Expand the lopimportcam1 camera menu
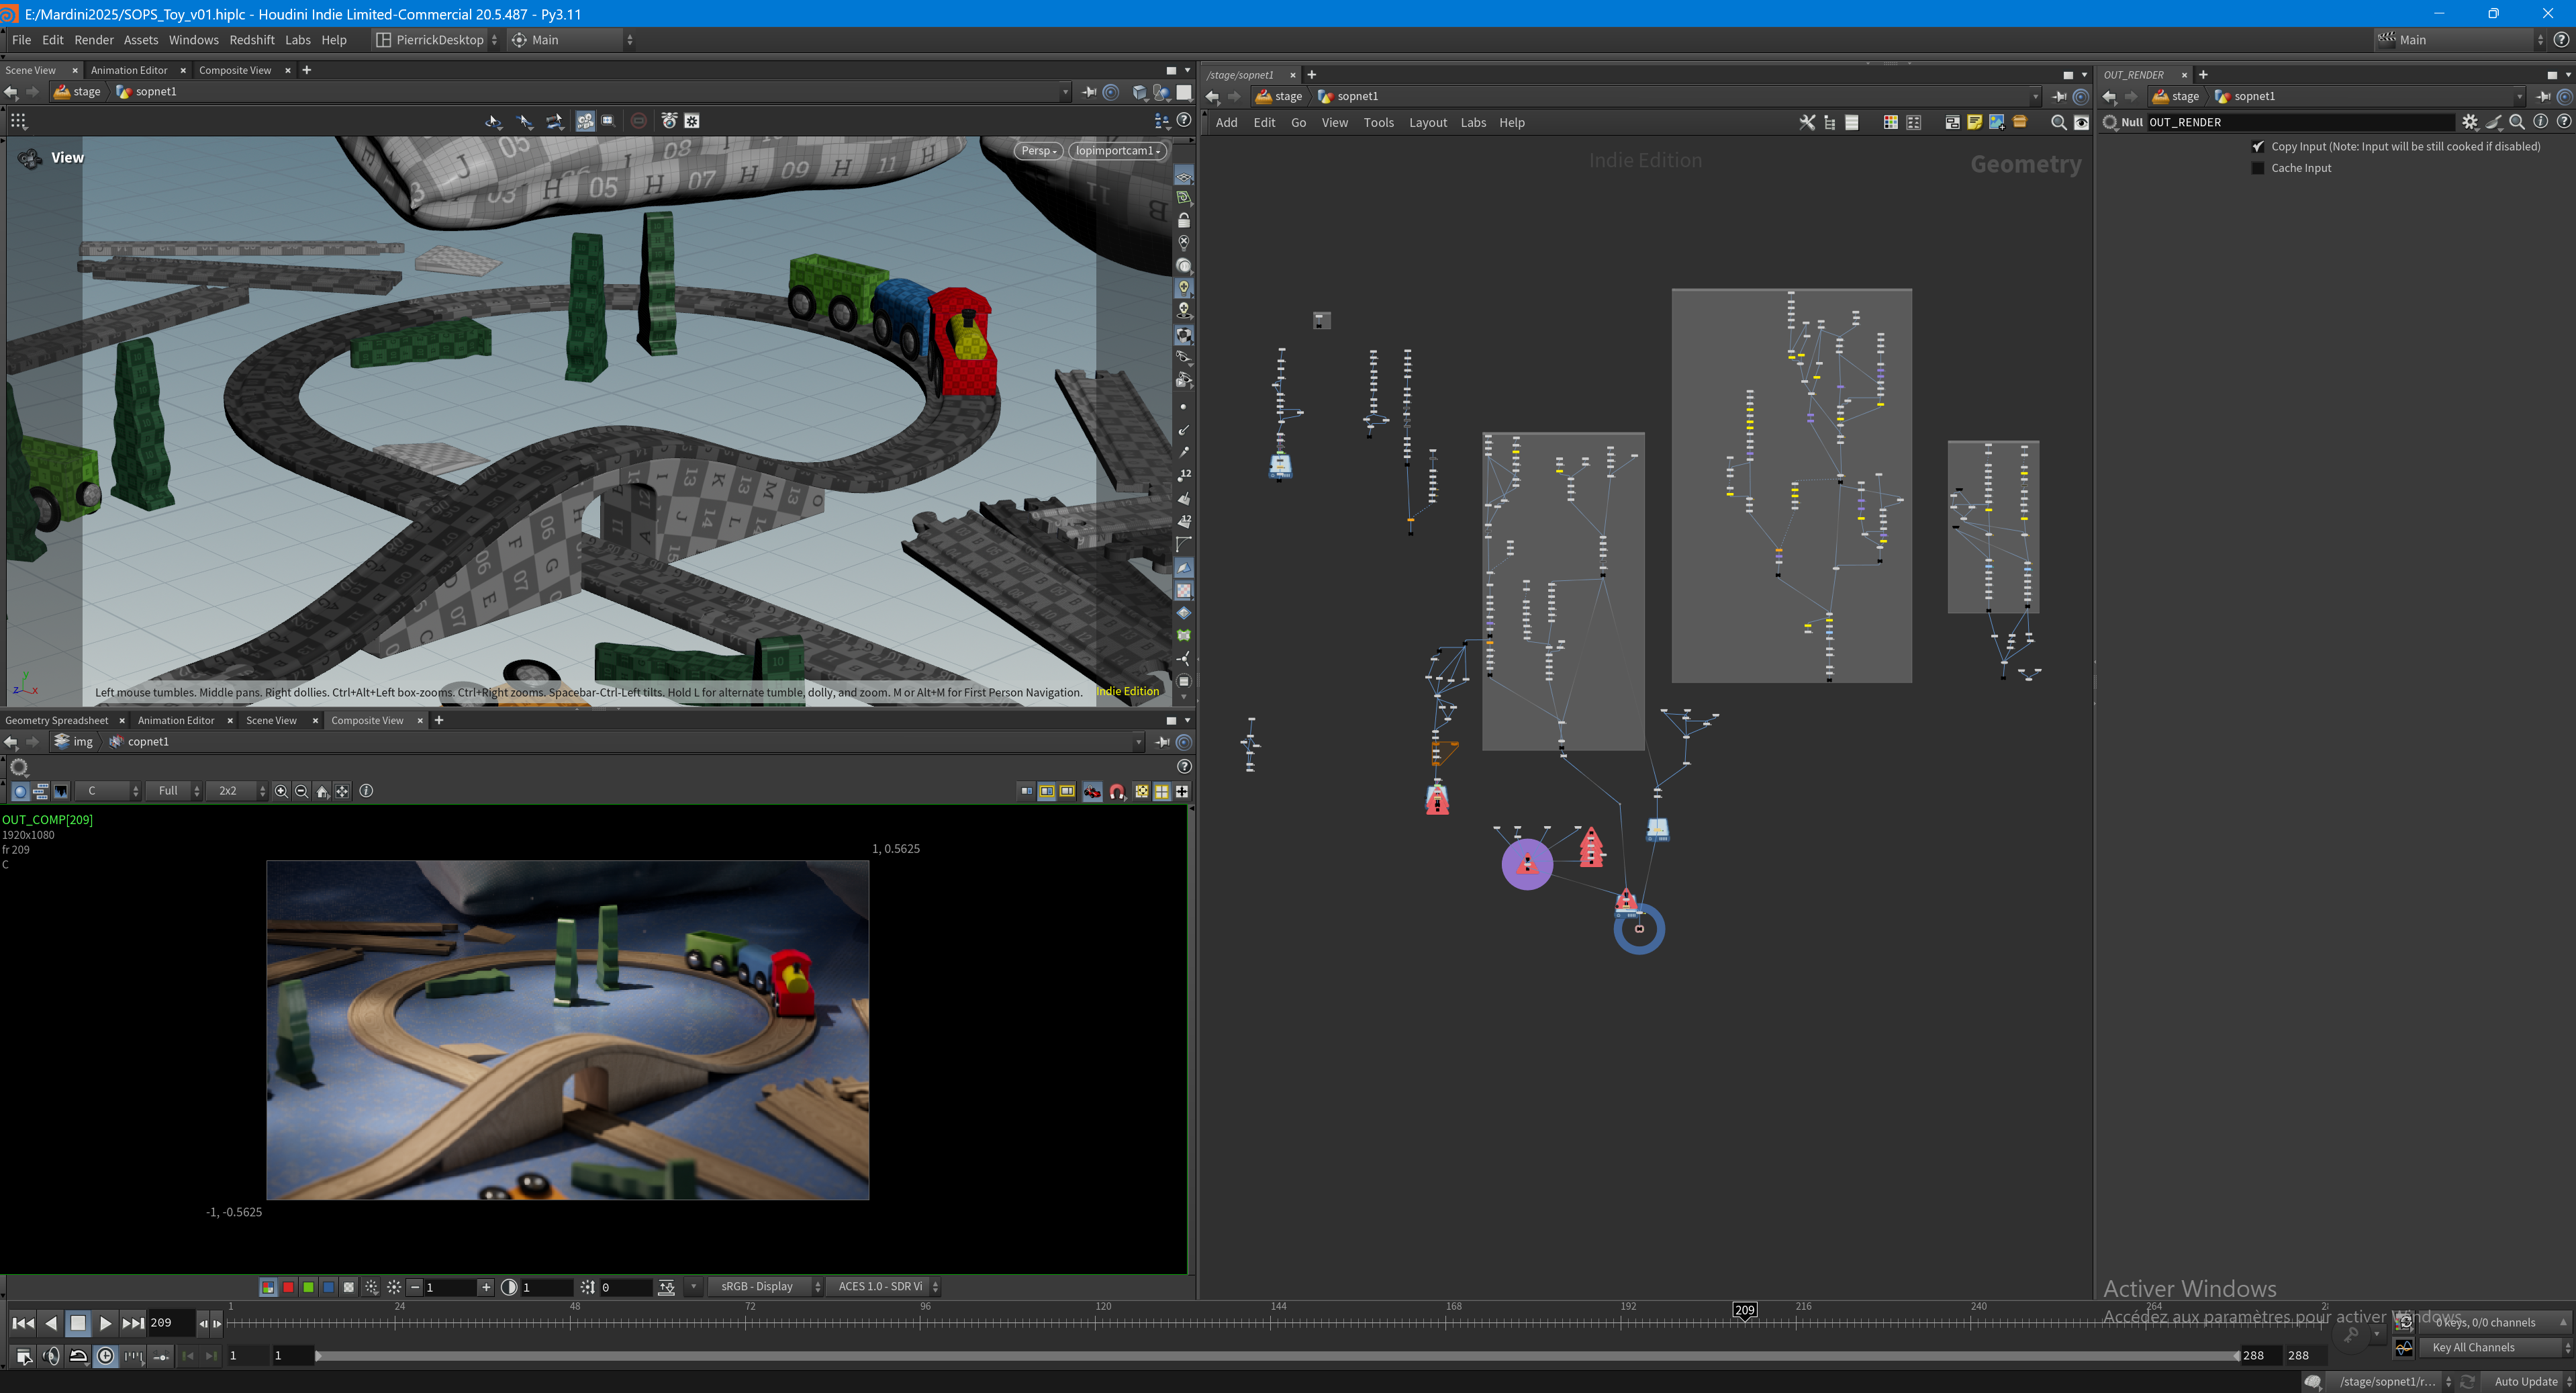 (1118, 150)
